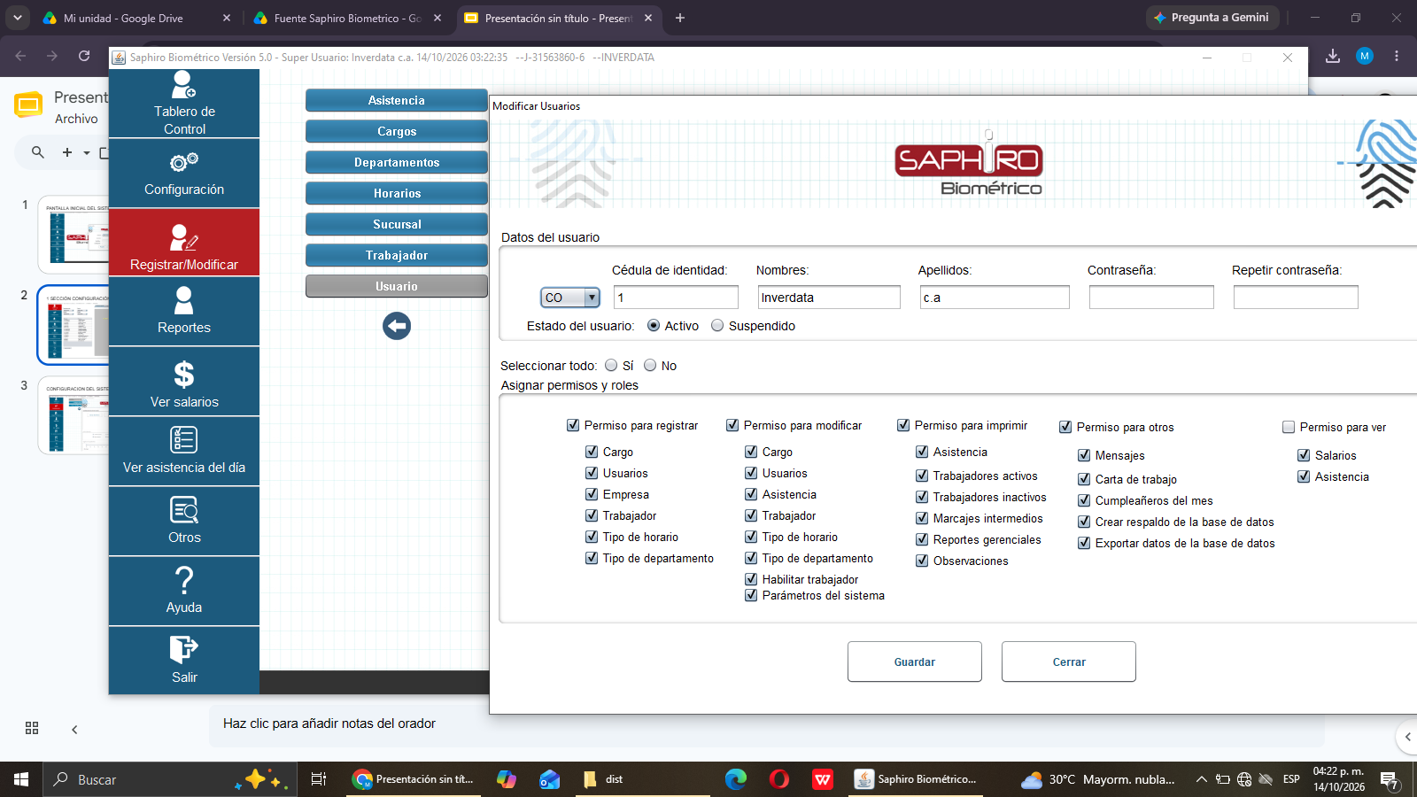Open the Horarios menu button
1417x797 pixels.
click(397, 193)
